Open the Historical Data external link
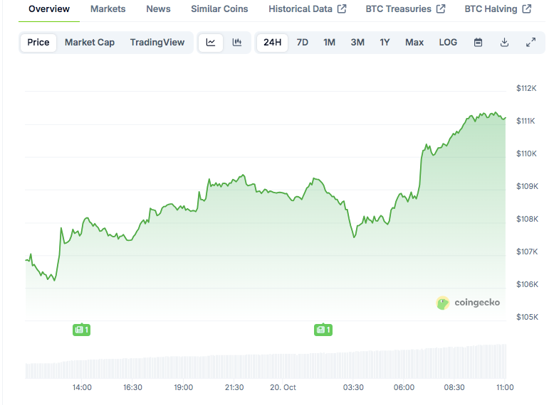554x405 pixels. [x=307, y=9]
